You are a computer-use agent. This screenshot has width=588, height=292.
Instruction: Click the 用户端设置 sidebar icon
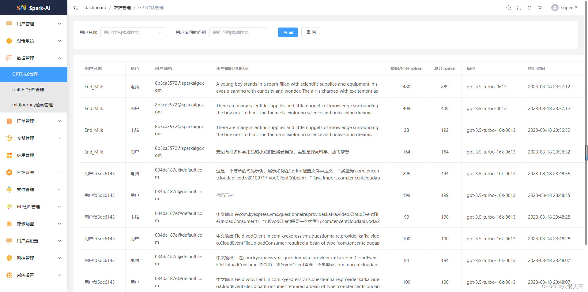point(9,241)
